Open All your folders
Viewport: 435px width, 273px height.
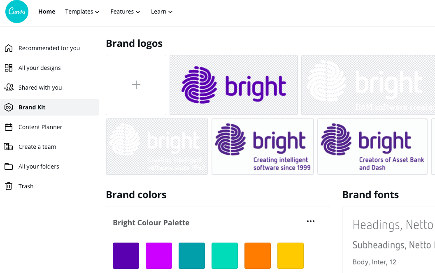click(x=39, y=167)
